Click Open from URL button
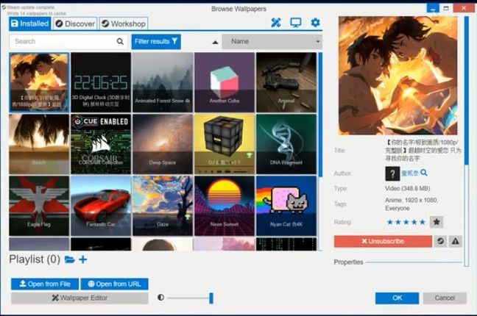The width and height of the screenshot is (477, 316). pos(114,284)
